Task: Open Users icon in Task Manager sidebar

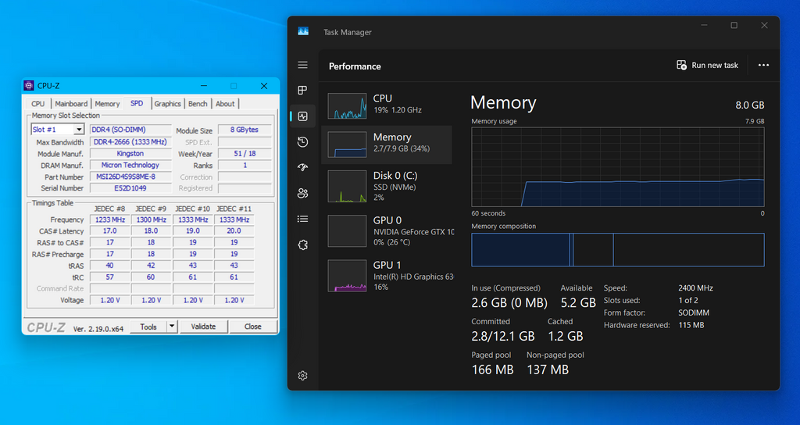Action: pyautogui.click(x=302, y=194)
